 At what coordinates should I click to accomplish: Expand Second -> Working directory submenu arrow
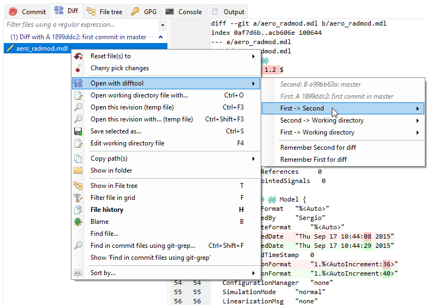[x=418, y=120]
